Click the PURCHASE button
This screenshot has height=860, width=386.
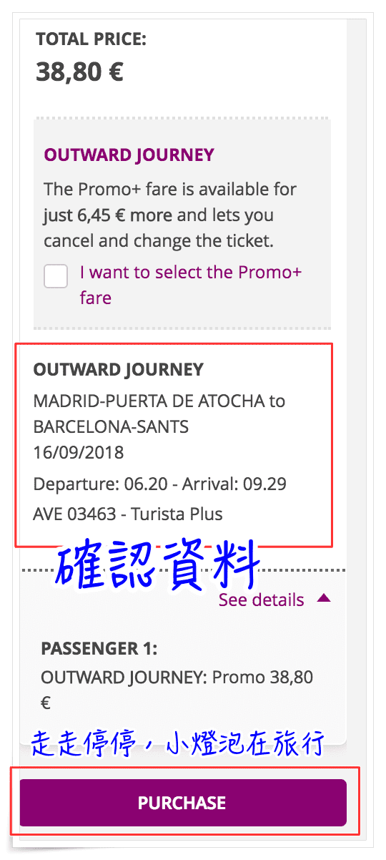183,803
